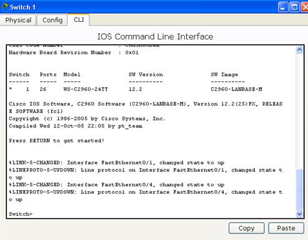Click the 'SW Image' column header
This screenshot has height=240, width=308.
coord(224,74)
